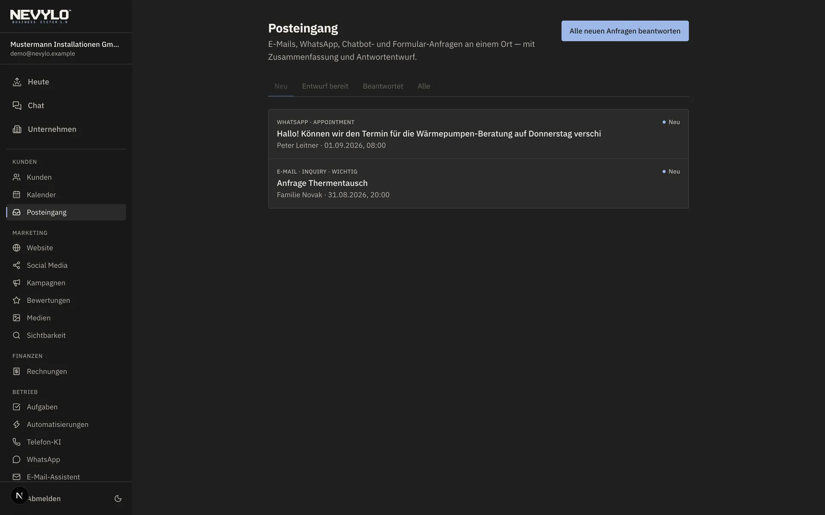Click the Abmelden logout link
825x515 pixels.
[x=44, y=499]
